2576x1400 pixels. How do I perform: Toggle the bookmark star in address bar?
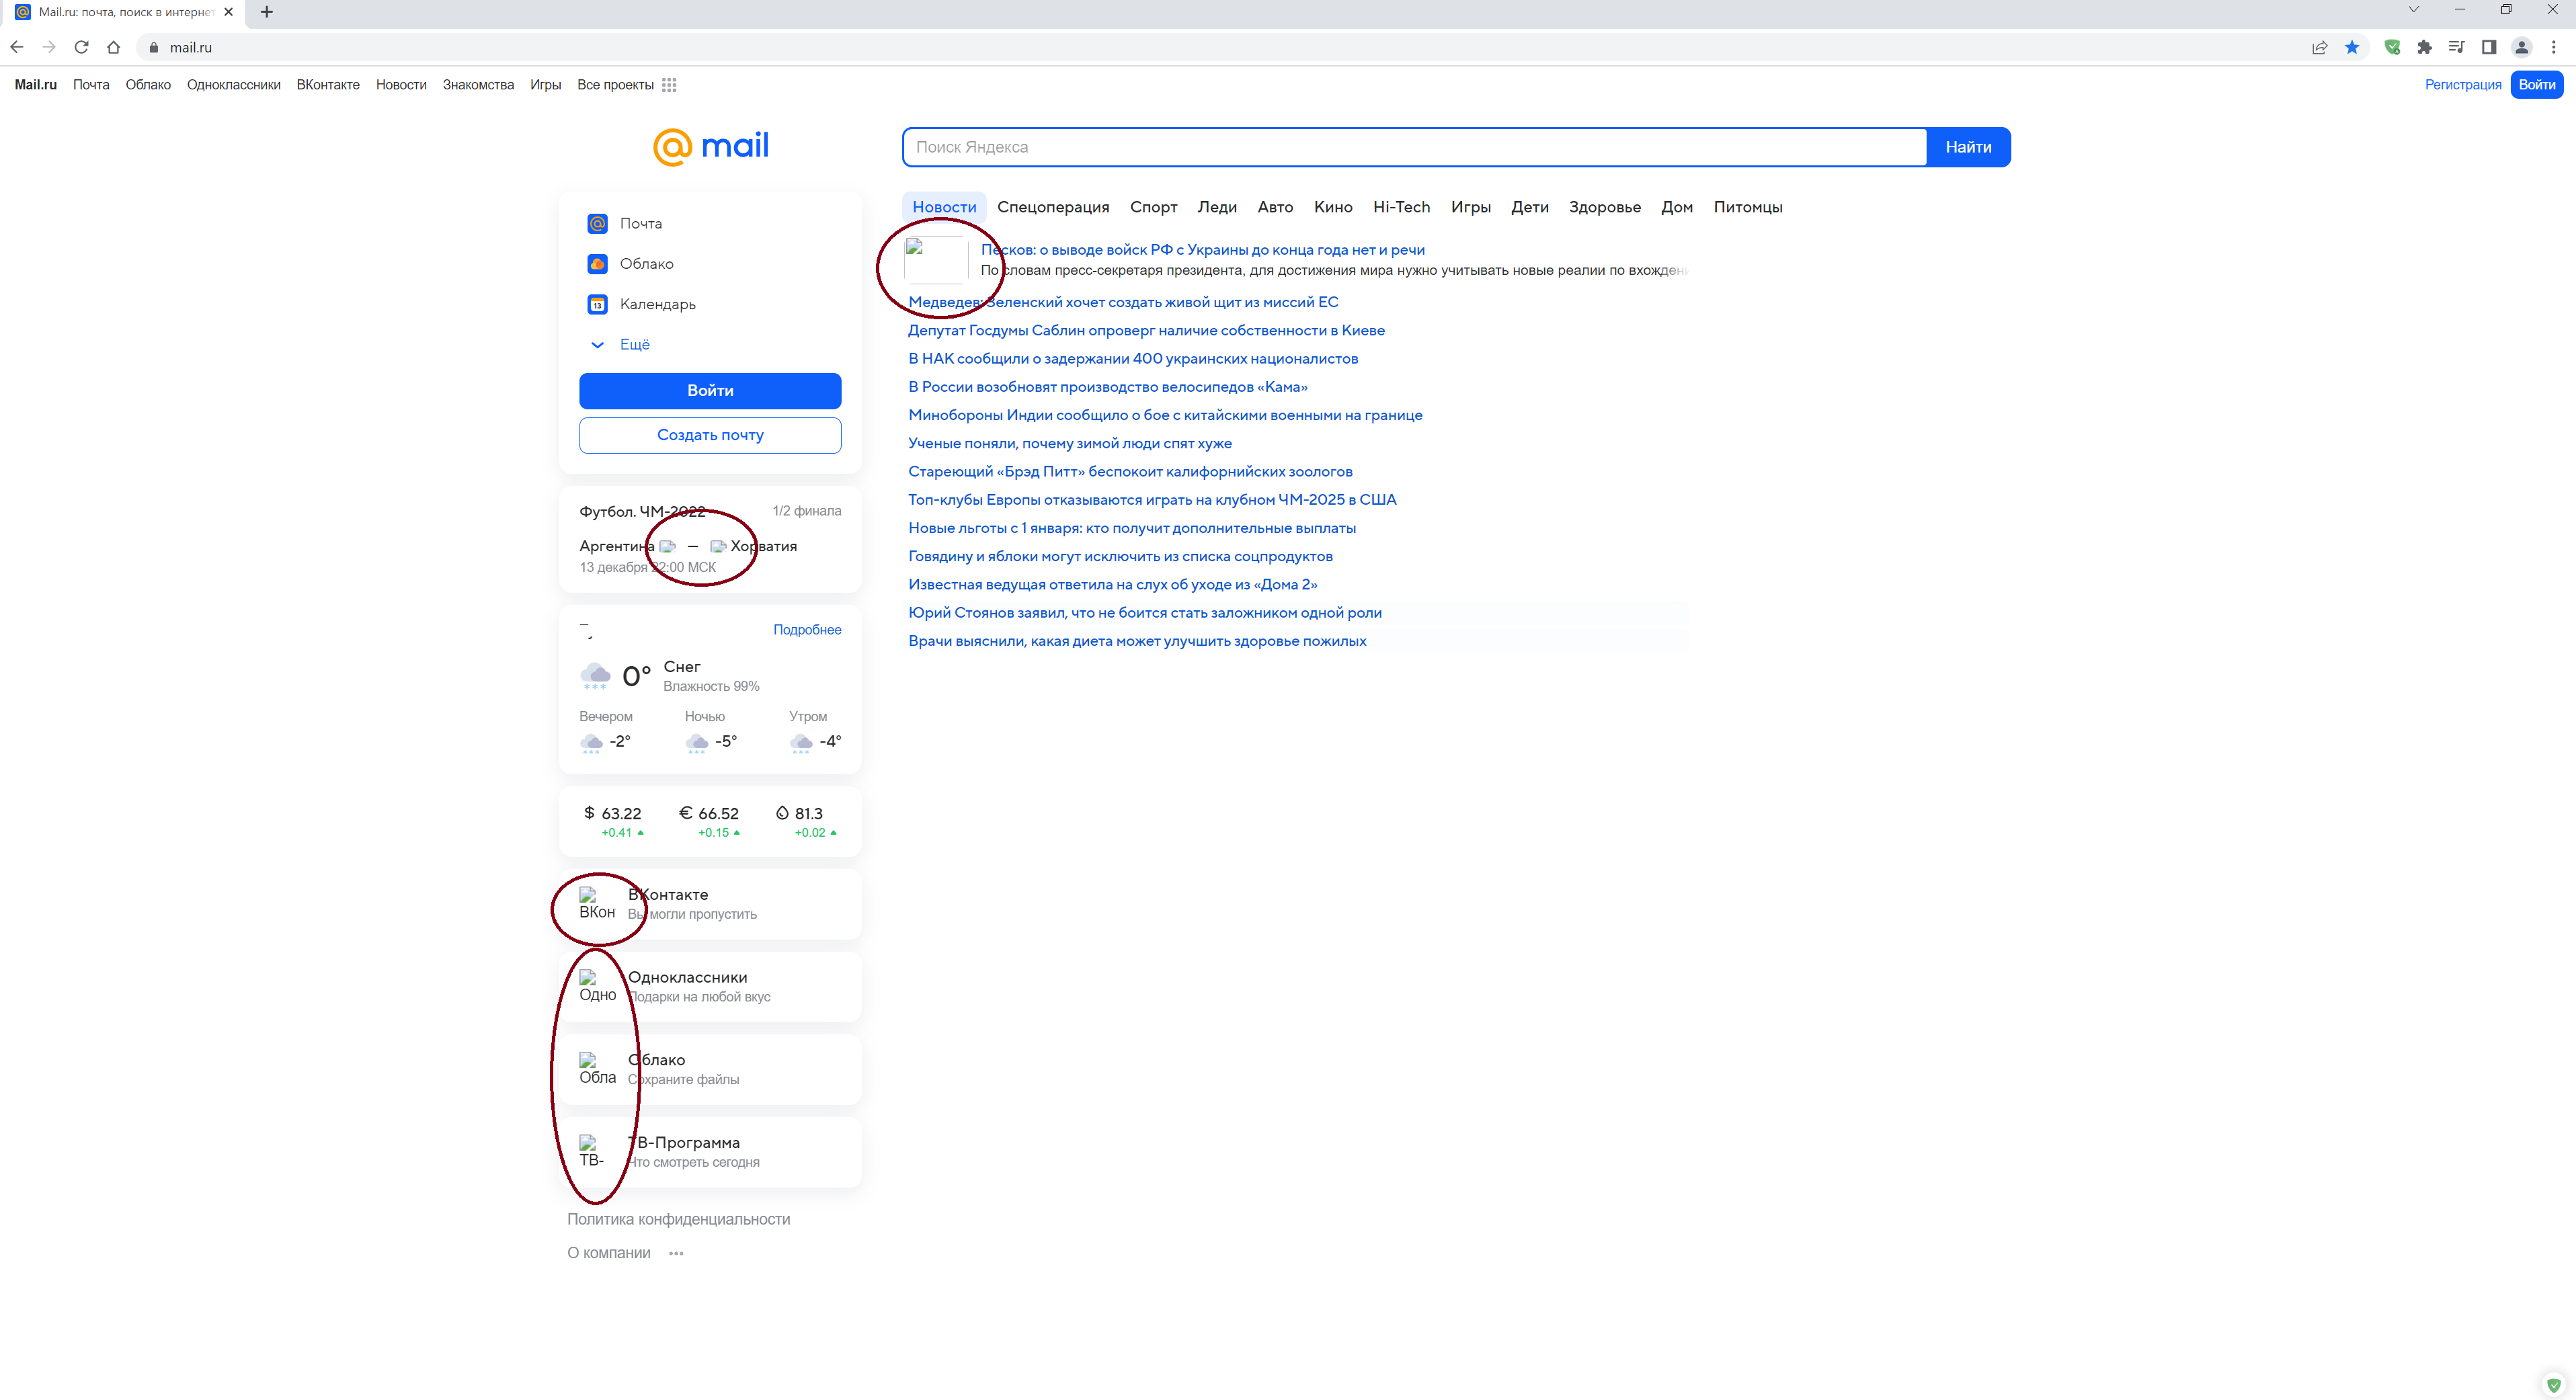[x=2353, y=47]
